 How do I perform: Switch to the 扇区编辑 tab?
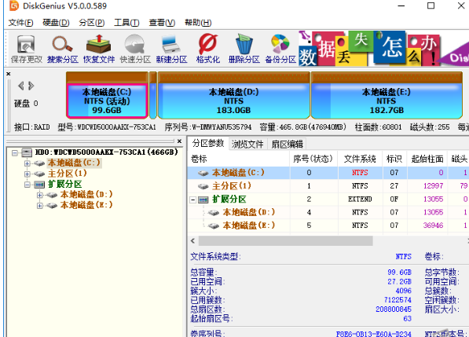(x=288, y=145)
